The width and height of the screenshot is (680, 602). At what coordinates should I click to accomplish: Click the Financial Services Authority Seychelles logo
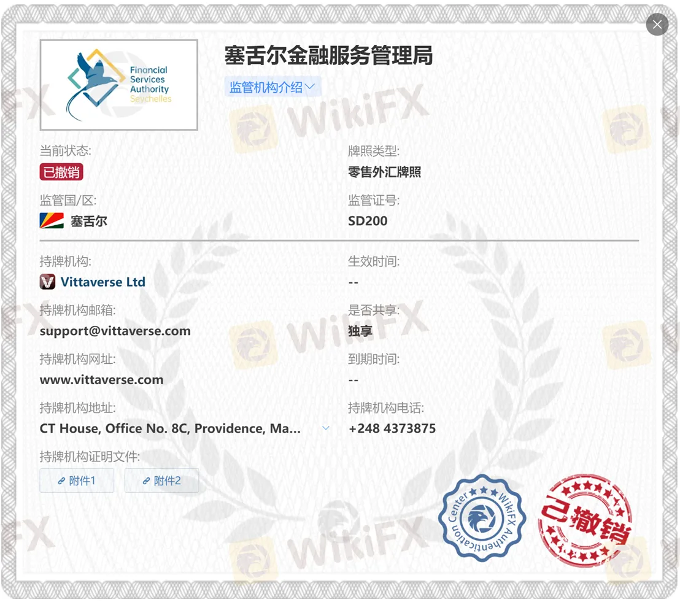click(119, 85)
